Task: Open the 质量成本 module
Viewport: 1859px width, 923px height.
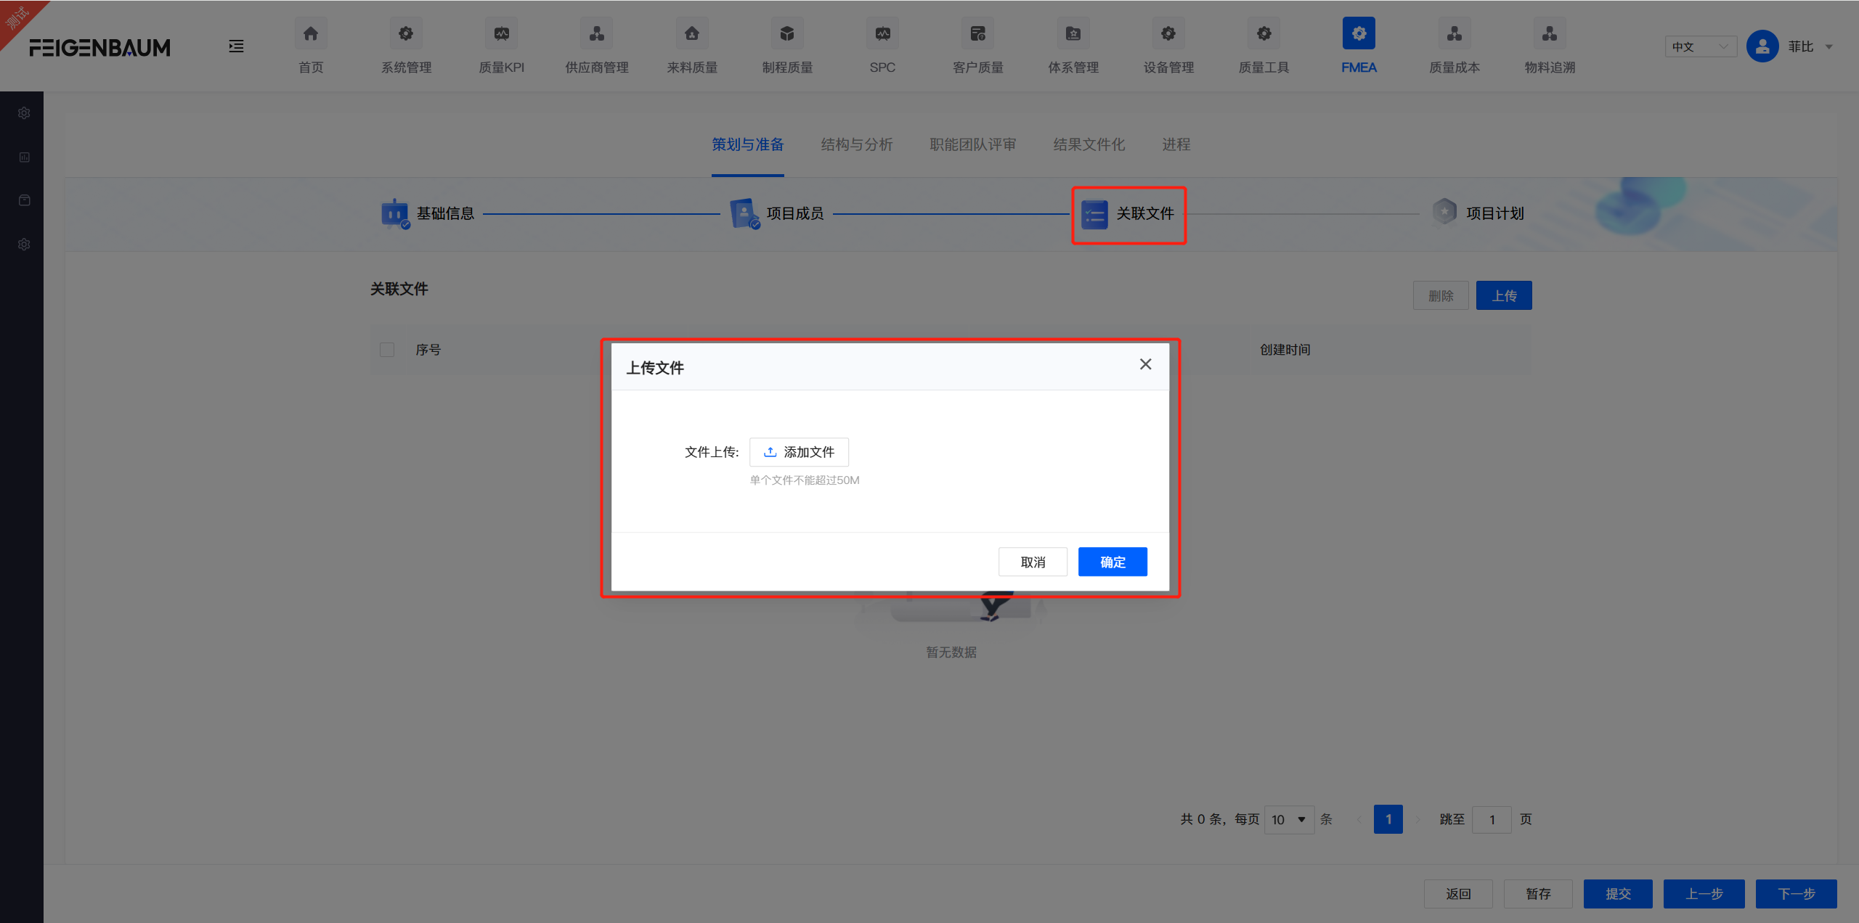Action: coord(1454,46)
